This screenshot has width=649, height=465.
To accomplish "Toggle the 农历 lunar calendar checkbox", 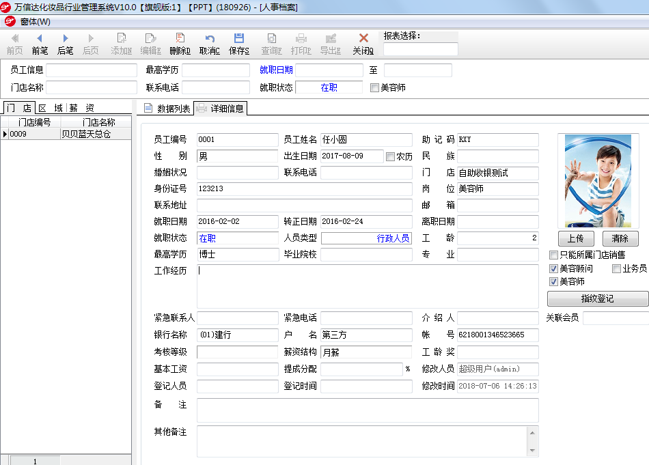I will [391, 156].
